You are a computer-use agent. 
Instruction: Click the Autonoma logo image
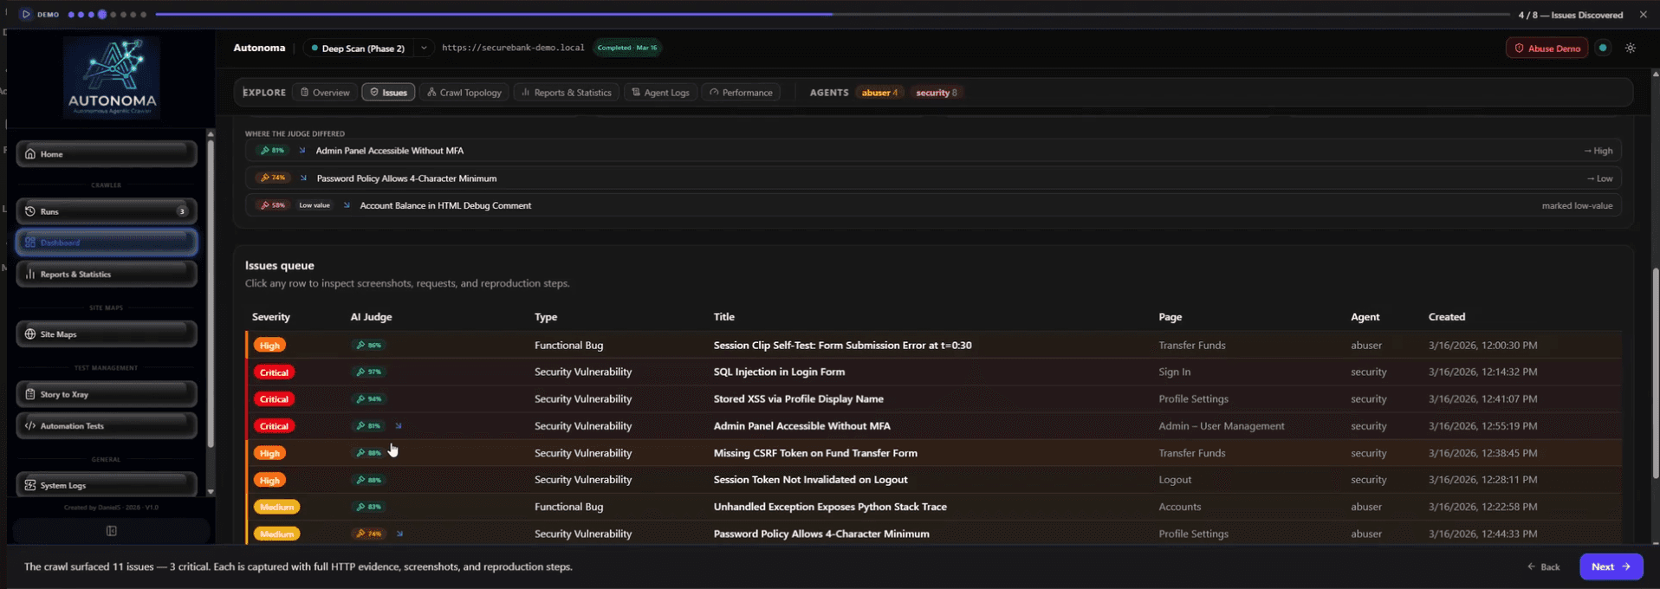pos(112,77)
